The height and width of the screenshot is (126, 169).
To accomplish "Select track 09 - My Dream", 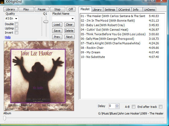I will click(120, 52).
